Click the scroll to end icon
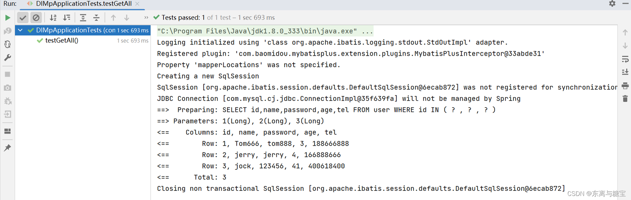The height and width of the screenshot is (200, 631). 625,72
